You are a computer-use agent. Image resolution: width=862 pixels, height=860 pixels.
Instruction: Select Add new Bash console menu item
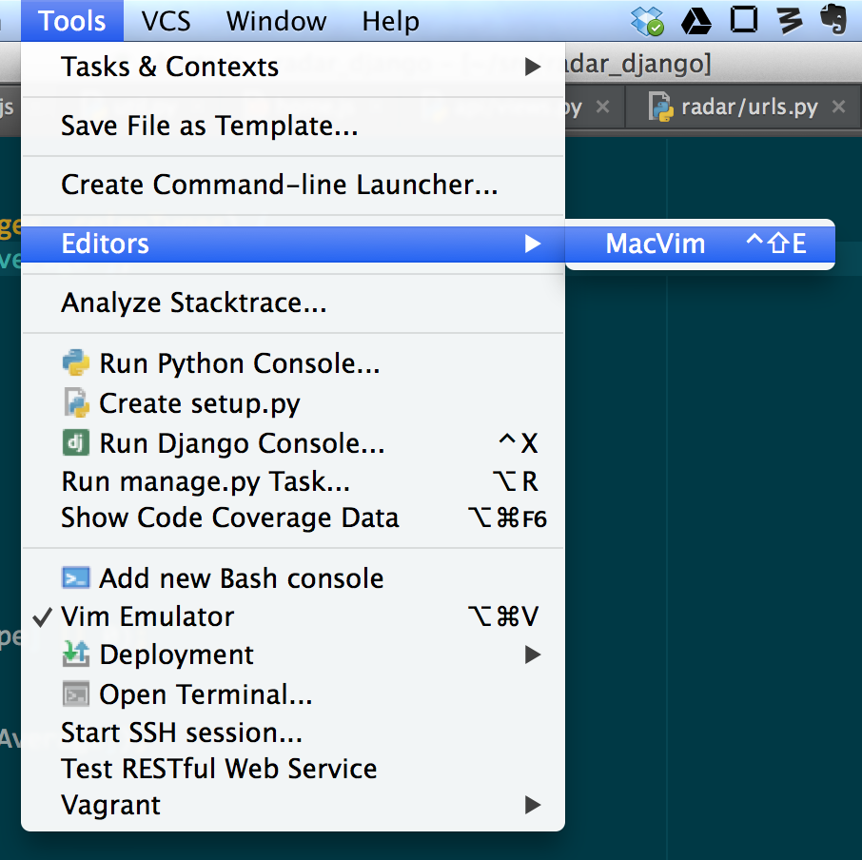tap(293, 578)
